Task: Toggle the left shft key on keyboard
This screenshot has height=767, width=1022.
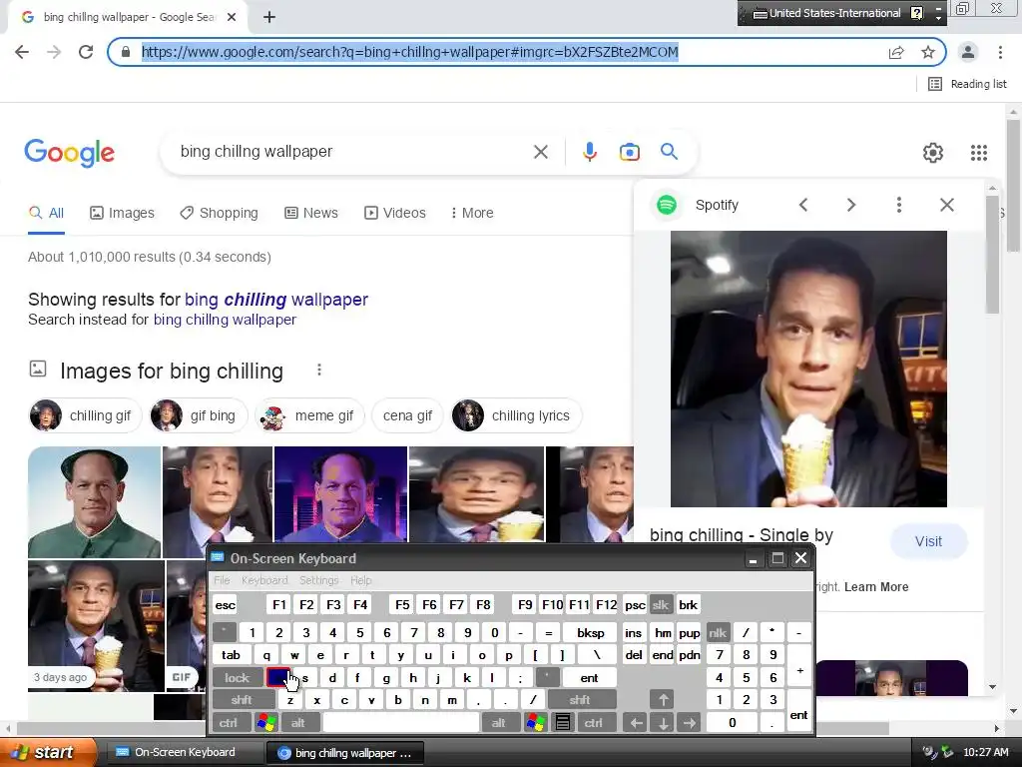Action: pyautogui.click(x=242, y=700)
